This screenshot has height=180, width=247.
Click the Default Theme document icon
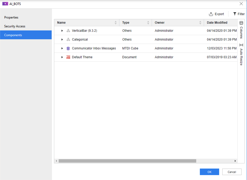[68, 57]
